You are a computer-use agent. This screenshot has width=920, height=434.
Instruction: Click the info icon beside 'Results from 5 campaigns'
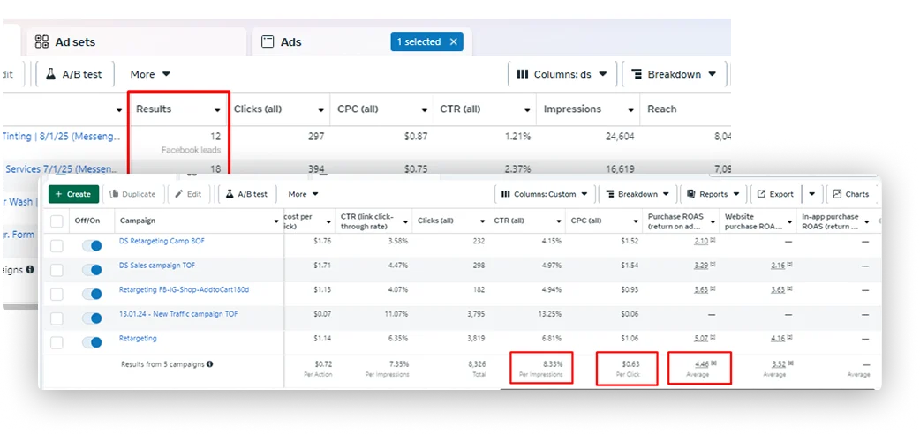click(209, 363)
